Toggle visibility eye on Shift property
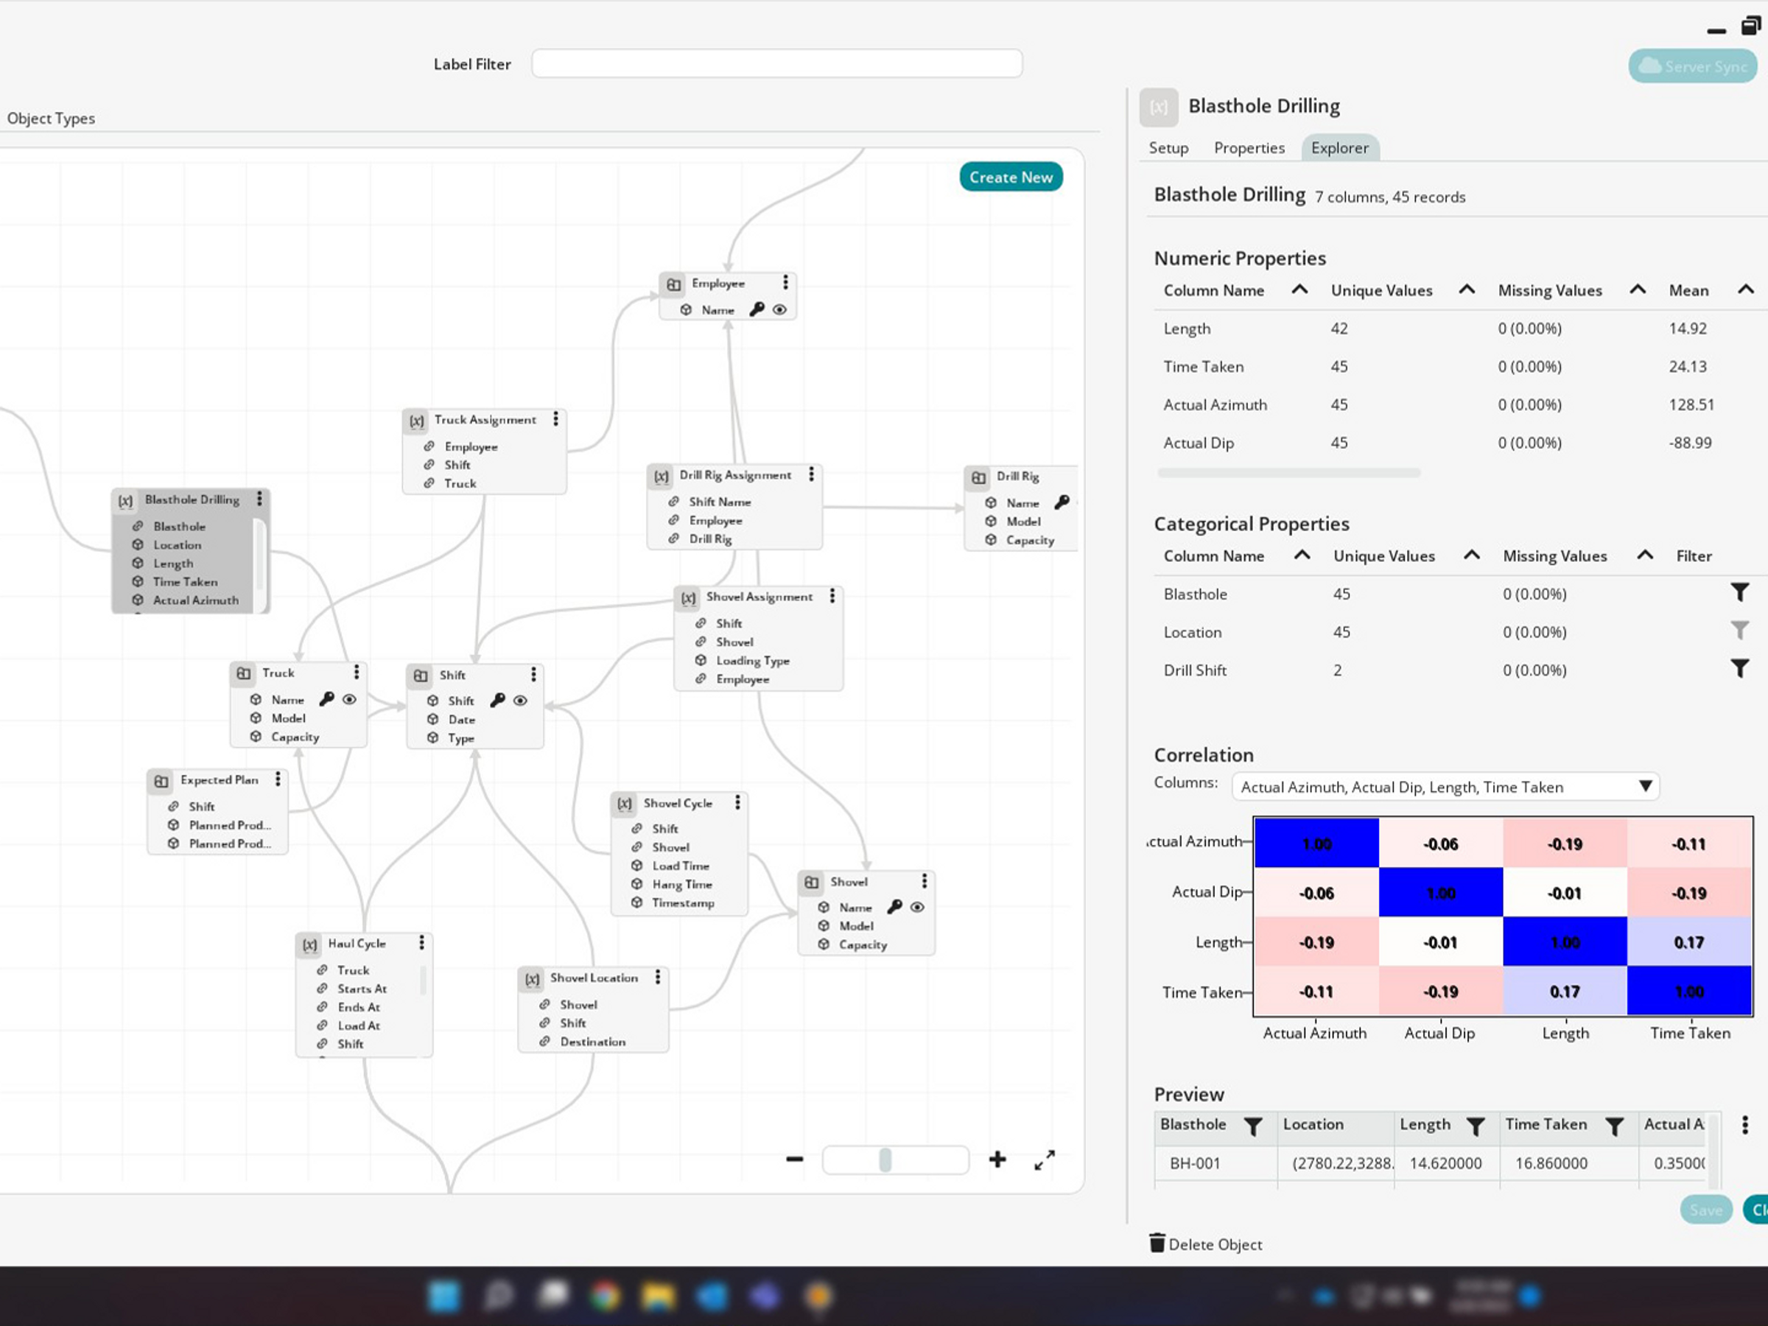The width and height of the screenshot is (1768, 1326). [x=520, y=701]
